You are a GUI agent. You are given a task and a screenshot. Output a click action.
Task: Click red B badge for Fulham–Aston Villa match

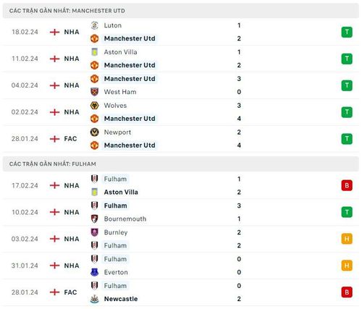tap(347, 185)
